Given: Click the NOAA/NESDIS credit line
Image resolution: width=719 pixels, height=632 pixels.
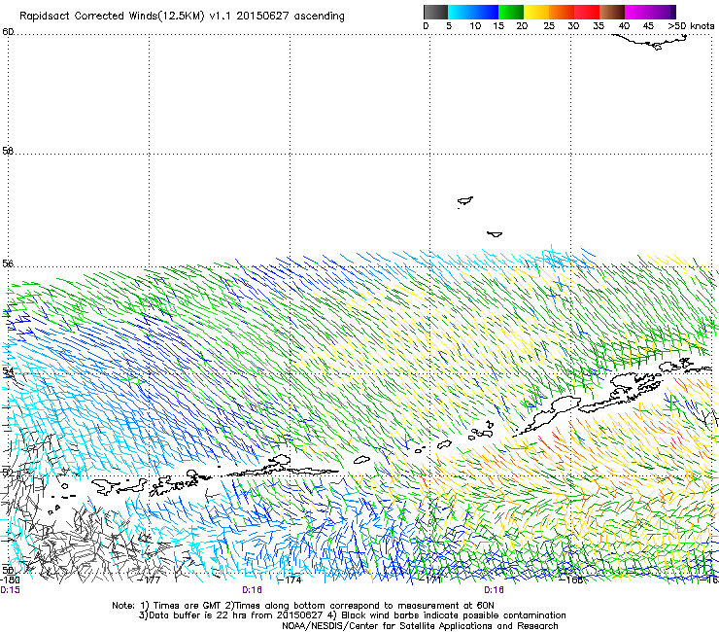Looking at the screenshot, I should (x=420, y=626).
